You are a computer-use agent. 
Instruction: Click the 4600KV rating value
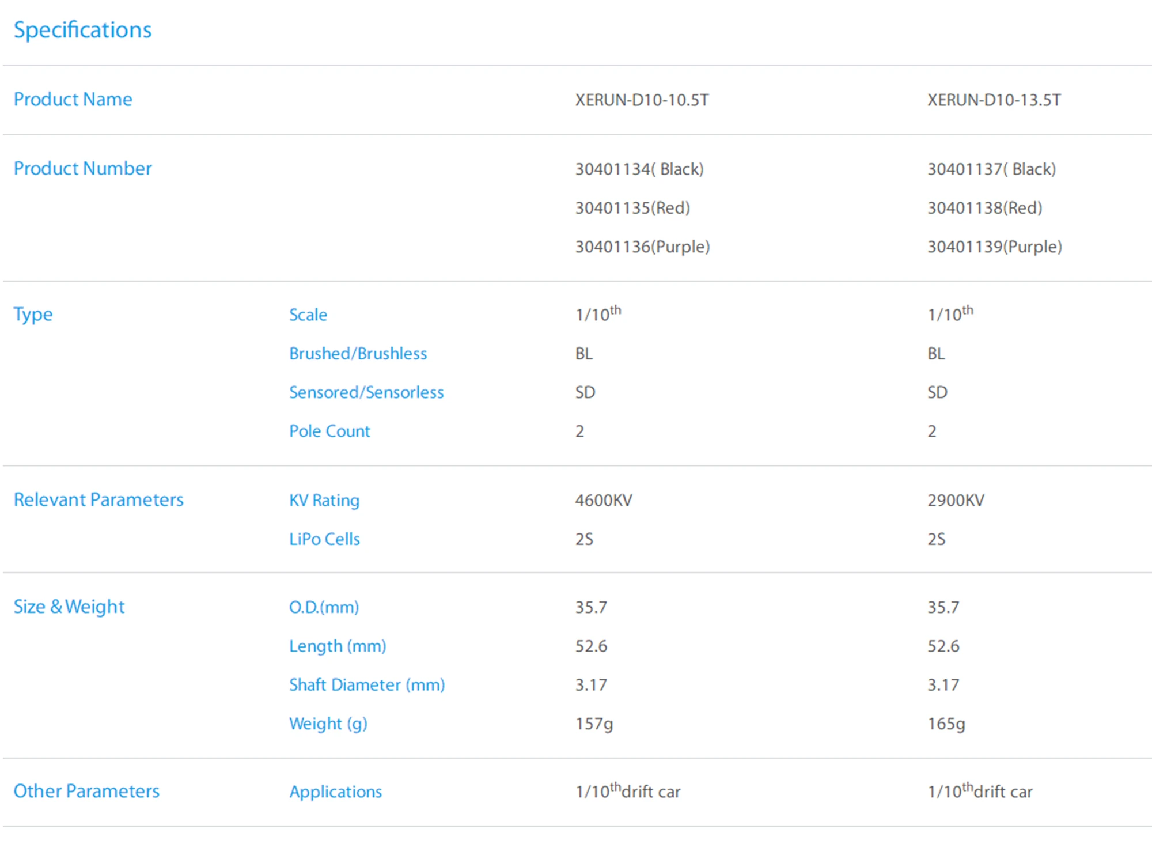(603, 500)
